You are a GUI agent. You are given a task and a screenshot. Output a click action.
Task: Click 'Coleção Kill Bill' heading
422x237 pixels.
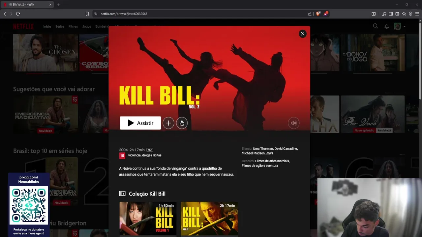(147, 194)
